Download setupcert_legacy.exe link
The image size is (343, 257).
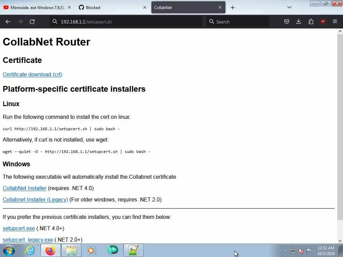tap(27, 240)
